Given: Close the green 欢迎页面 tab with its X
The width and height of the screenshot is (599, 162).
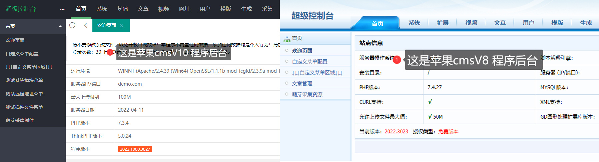Looking at the screenshot, I should click(x=122, y=26).
